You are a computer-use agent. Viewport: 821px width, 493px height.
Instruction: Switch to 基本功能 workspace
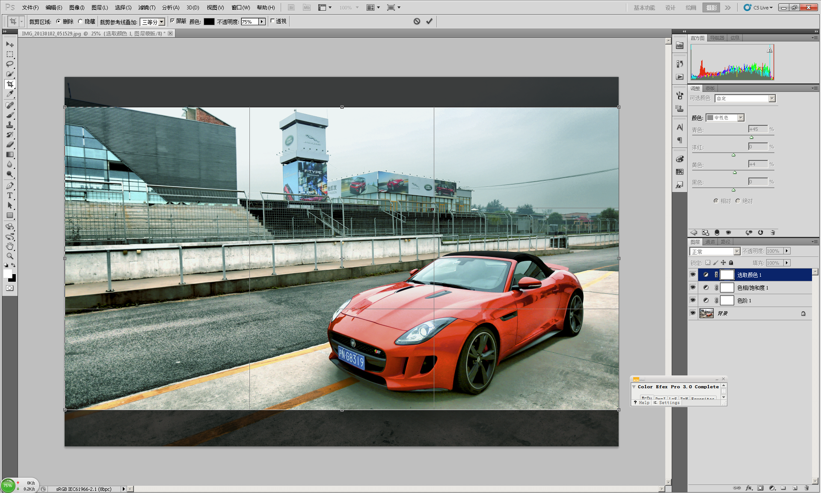coord(644,8)
